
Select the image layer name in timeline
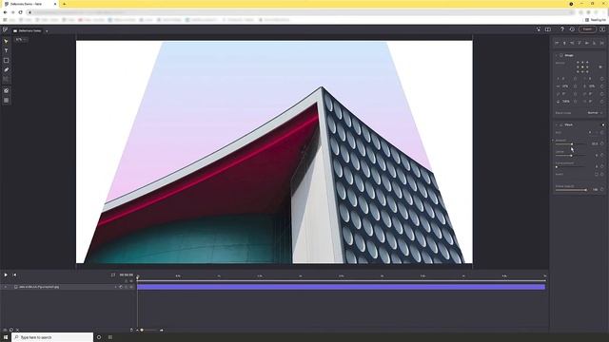[x=39, y=287]
